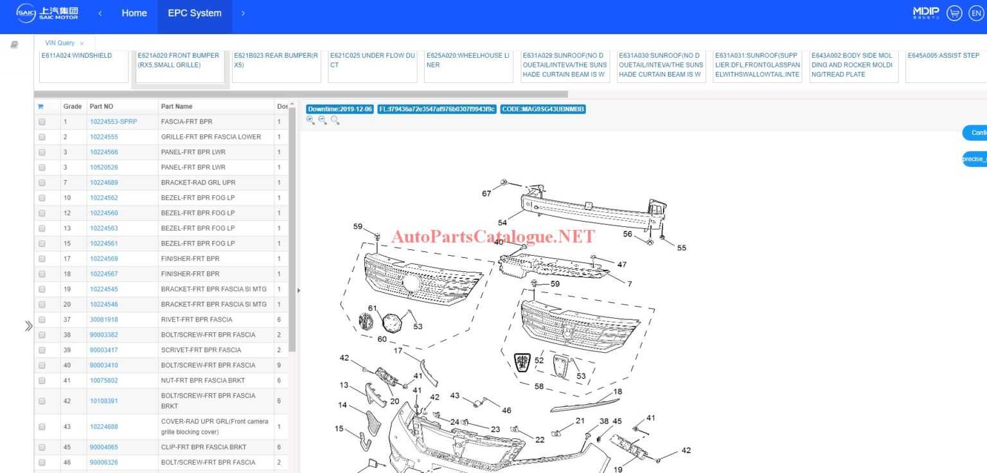This screenshot has height=473, width=987.
Task: Click the EN language switch icon
Action: [975, 13]
